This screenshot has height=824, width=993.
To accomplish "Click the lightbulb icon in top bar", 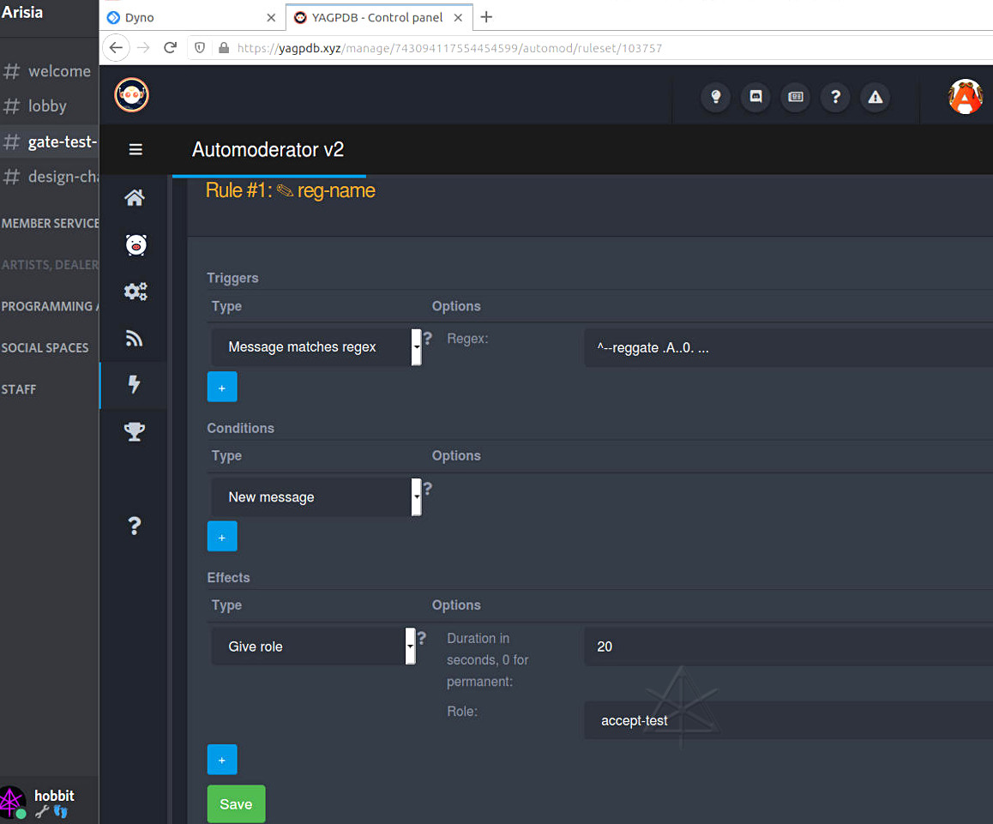I will [x=715, y=97].
